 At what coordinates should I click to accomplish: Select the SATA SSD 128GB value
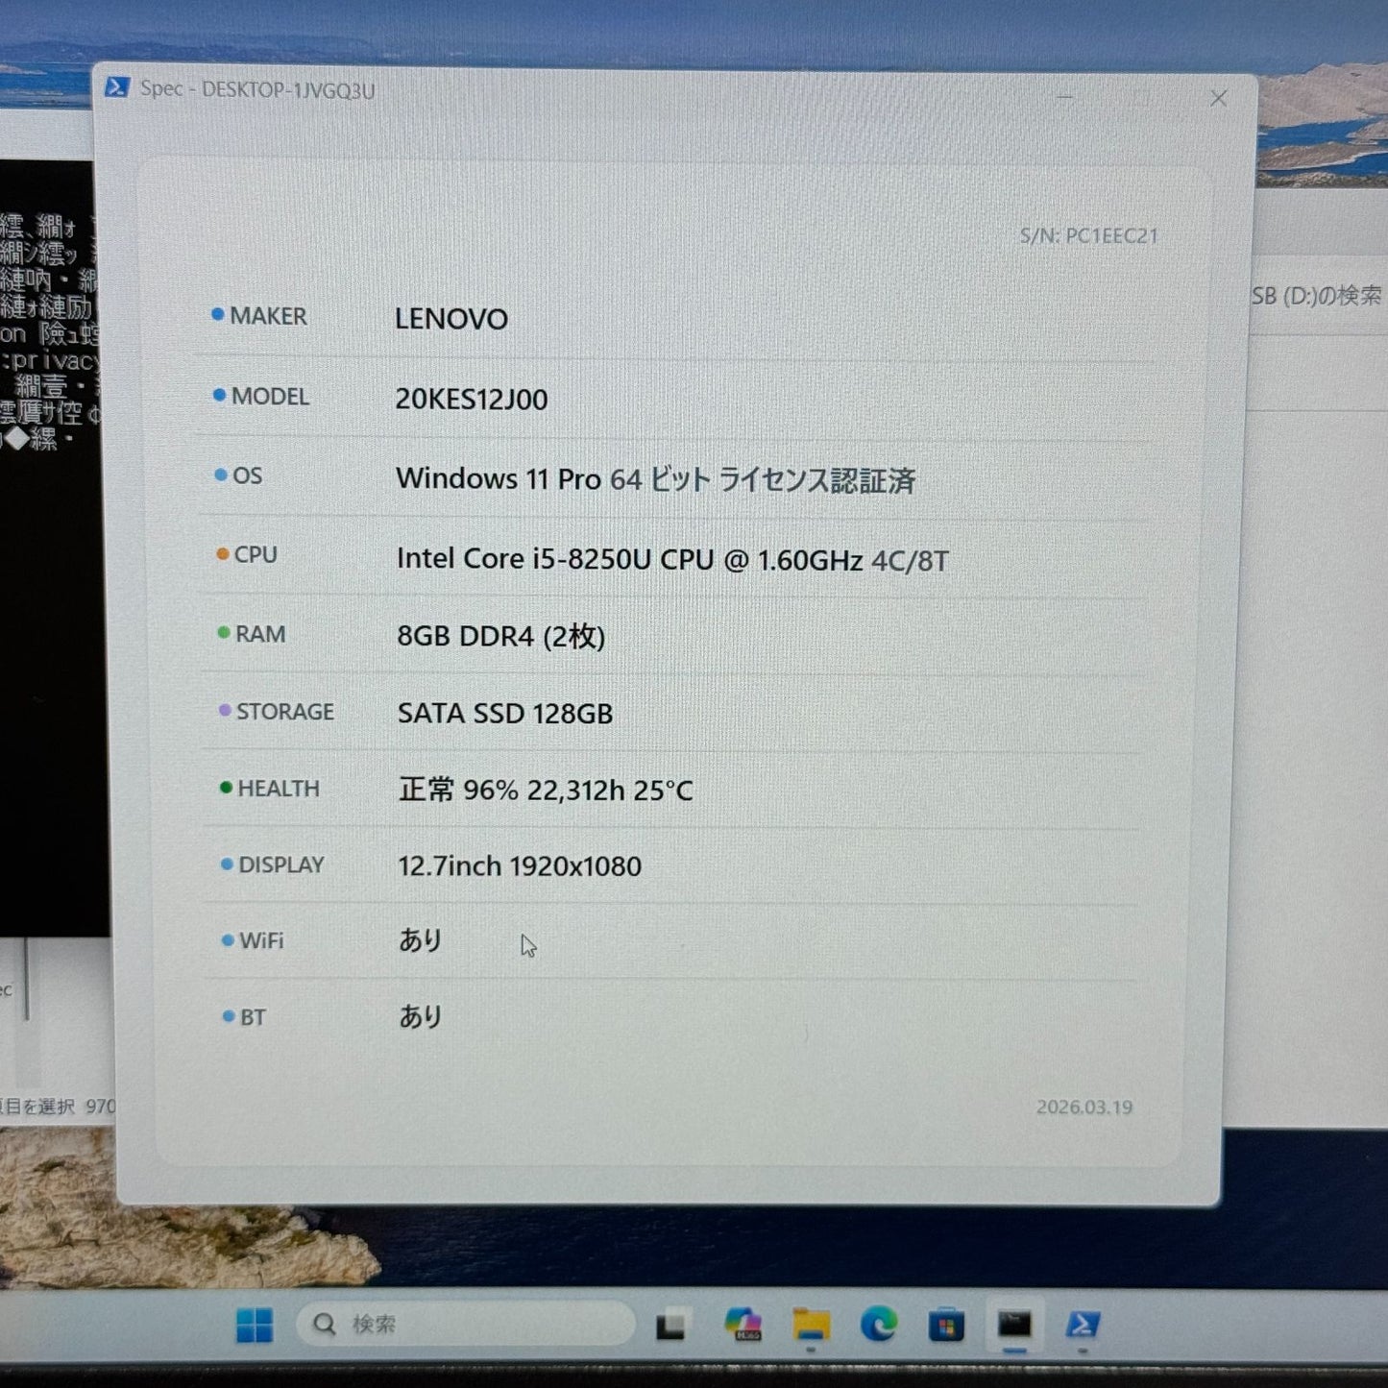pyautogui.click(x=505, y=713)
